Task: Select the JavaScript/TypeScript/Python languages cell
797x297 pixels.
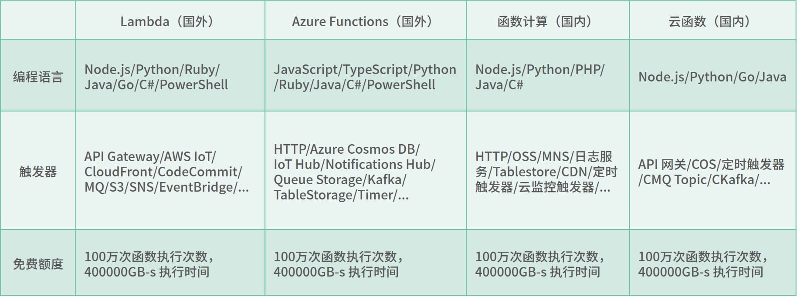Action: (x=365, y=77)
